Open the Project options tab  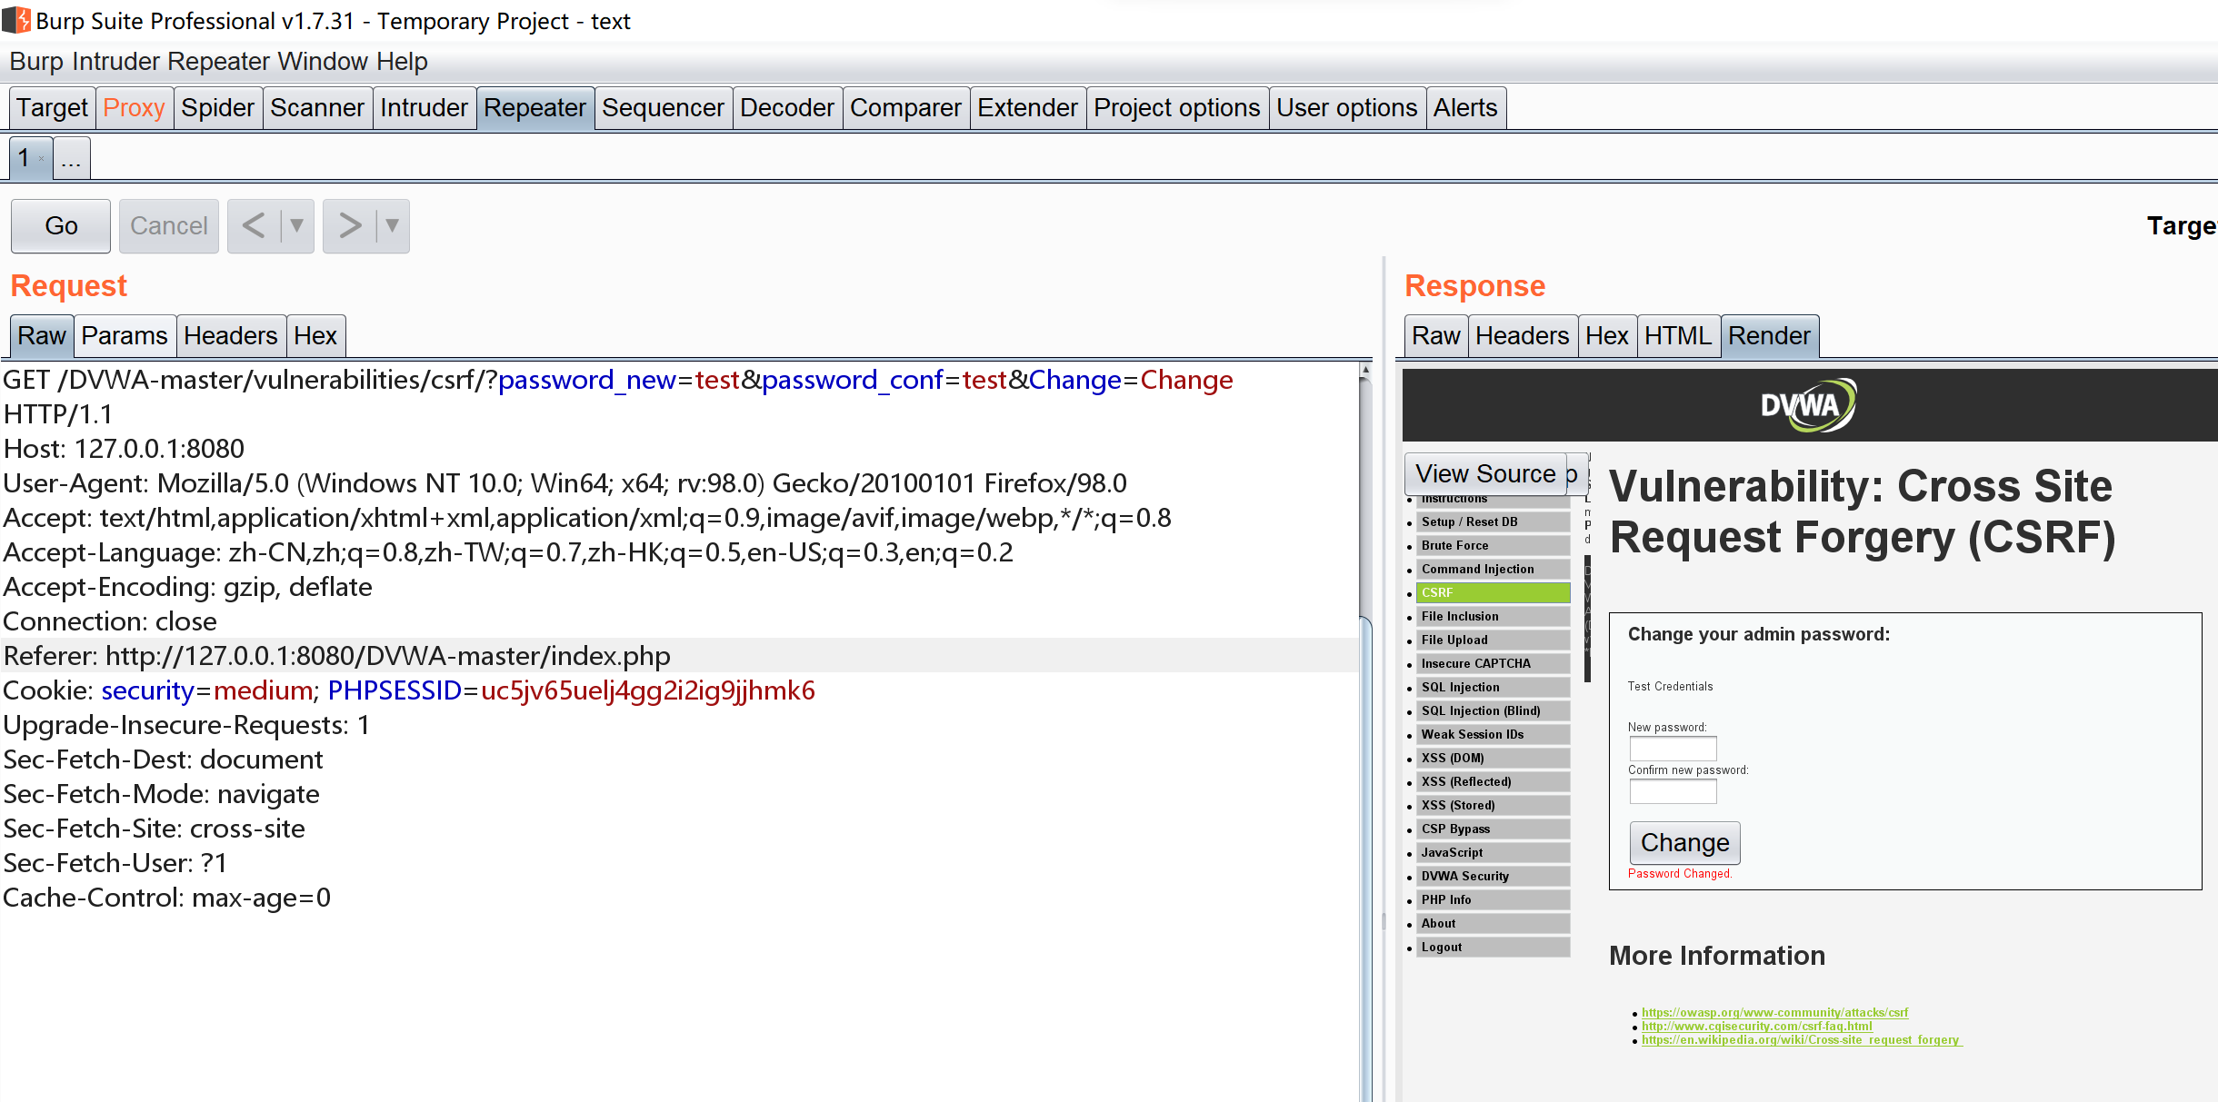tap(1176, 108)
